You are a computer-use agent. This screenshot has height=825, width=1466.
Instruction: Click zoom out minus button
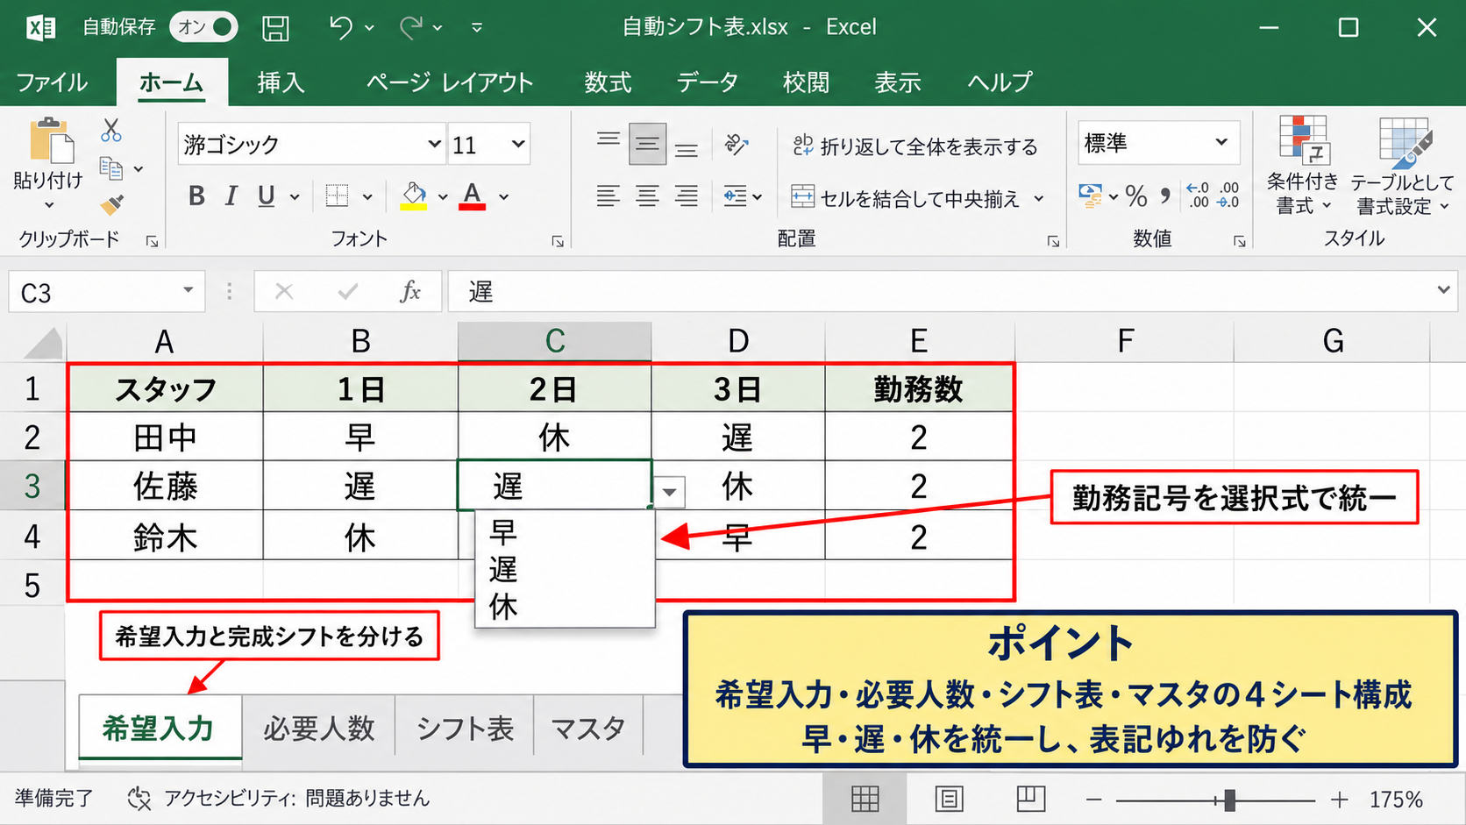(x=1093, y=800)
